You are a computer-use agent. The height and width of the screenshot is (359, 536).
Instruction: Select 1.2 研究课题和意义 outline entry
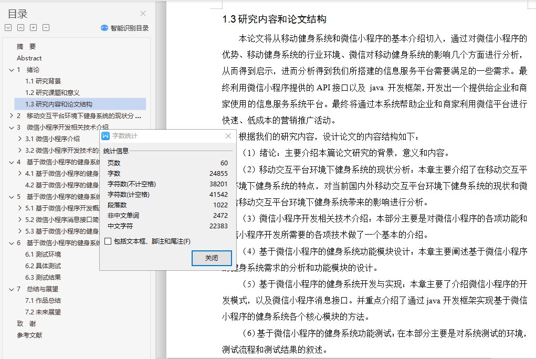(x=52, y=93)
